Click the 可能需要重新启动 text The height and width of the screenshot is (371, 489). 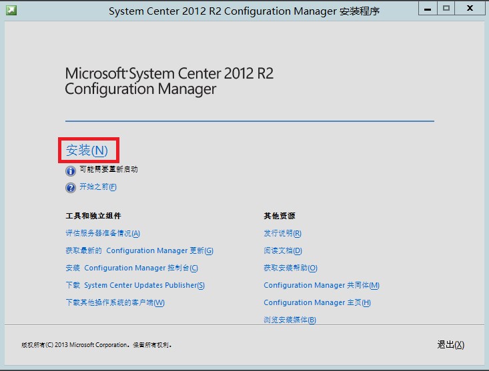(109, 169)
